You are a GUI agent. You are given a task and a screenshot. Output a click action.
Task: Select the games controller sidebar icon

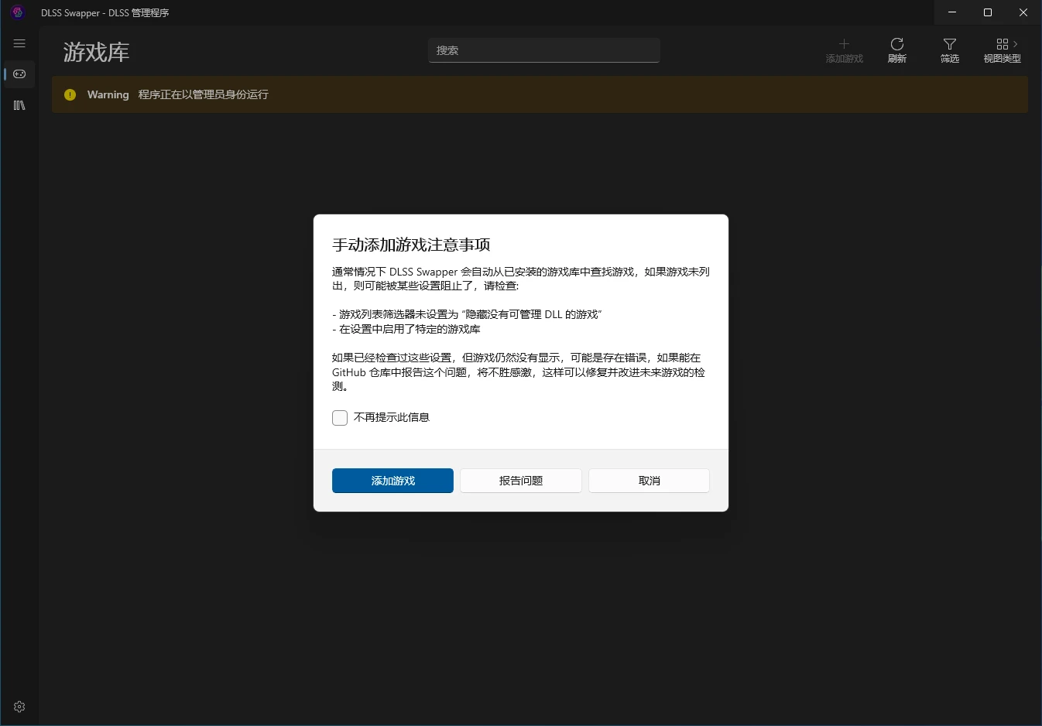[x=19, y=74]
